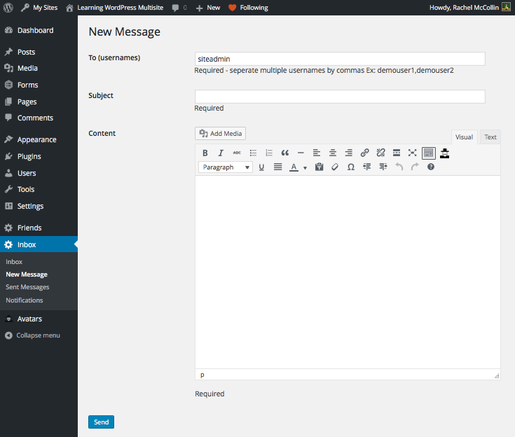Insert a link with chain icon

click(x=364, y=153)
